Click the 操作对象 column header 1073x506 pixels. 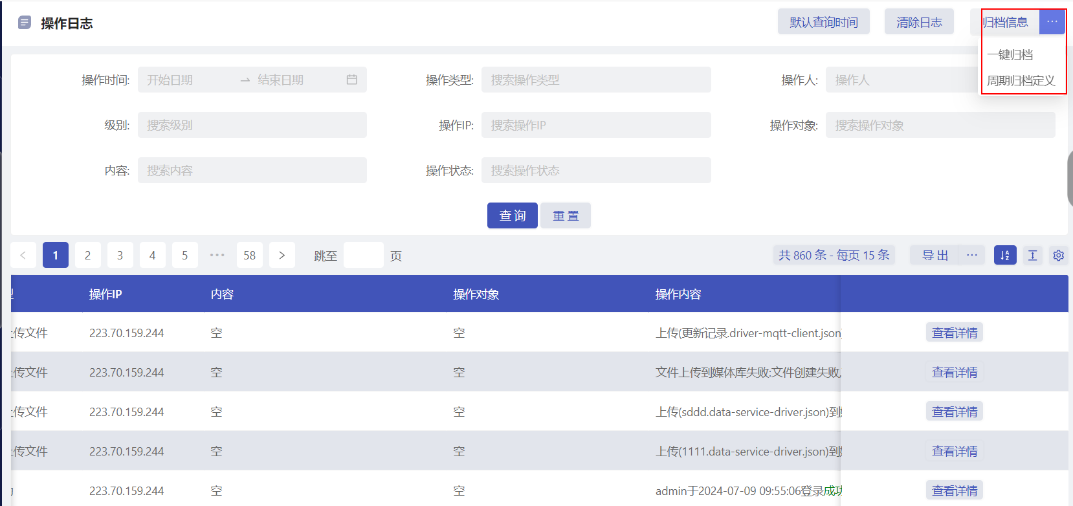click(x=476, y=294)
